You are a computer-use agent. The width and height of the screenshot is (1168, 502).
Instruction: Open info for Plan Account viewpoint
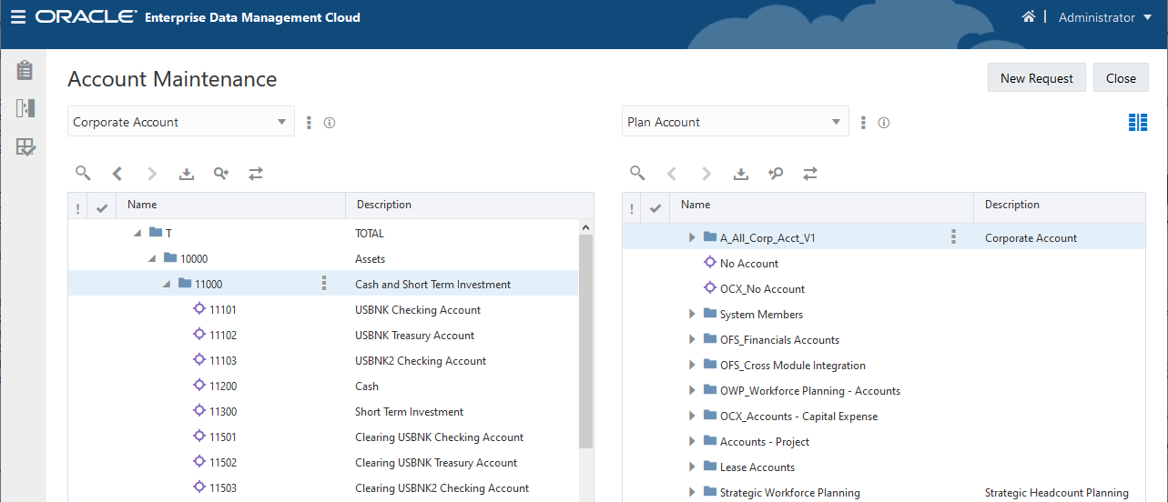click(883, 123)
